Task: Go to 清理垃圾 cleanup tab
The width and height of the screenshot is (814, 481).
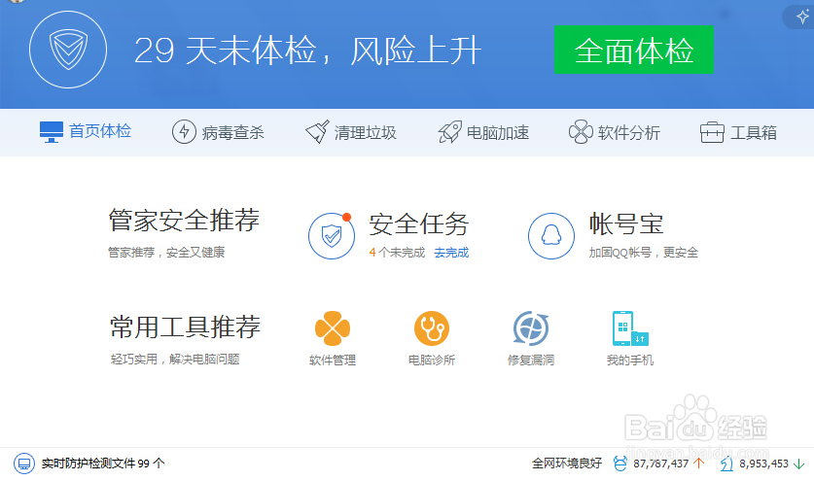Action: pos(351,132)
